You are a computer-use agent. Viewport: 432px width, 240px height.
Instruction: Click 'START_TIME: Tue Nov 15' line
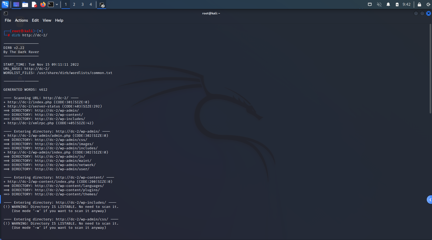[x=41, y=65]
